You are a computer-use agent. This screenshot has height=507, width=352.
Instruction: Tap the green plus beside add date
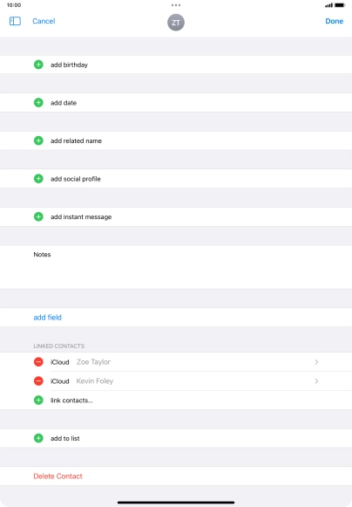pyautogui.click(x=38, y=103)
